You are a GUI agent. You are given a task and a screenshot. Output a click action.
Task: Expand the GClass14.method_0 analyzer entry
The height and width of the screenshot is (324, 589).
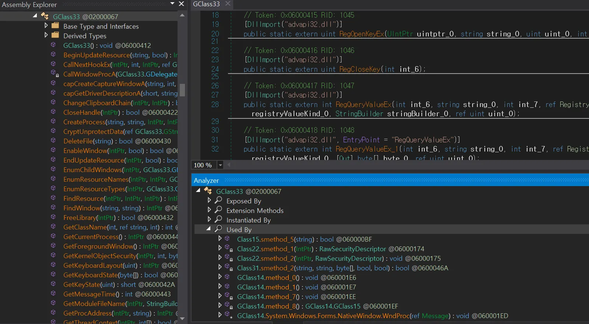point(220,277)
